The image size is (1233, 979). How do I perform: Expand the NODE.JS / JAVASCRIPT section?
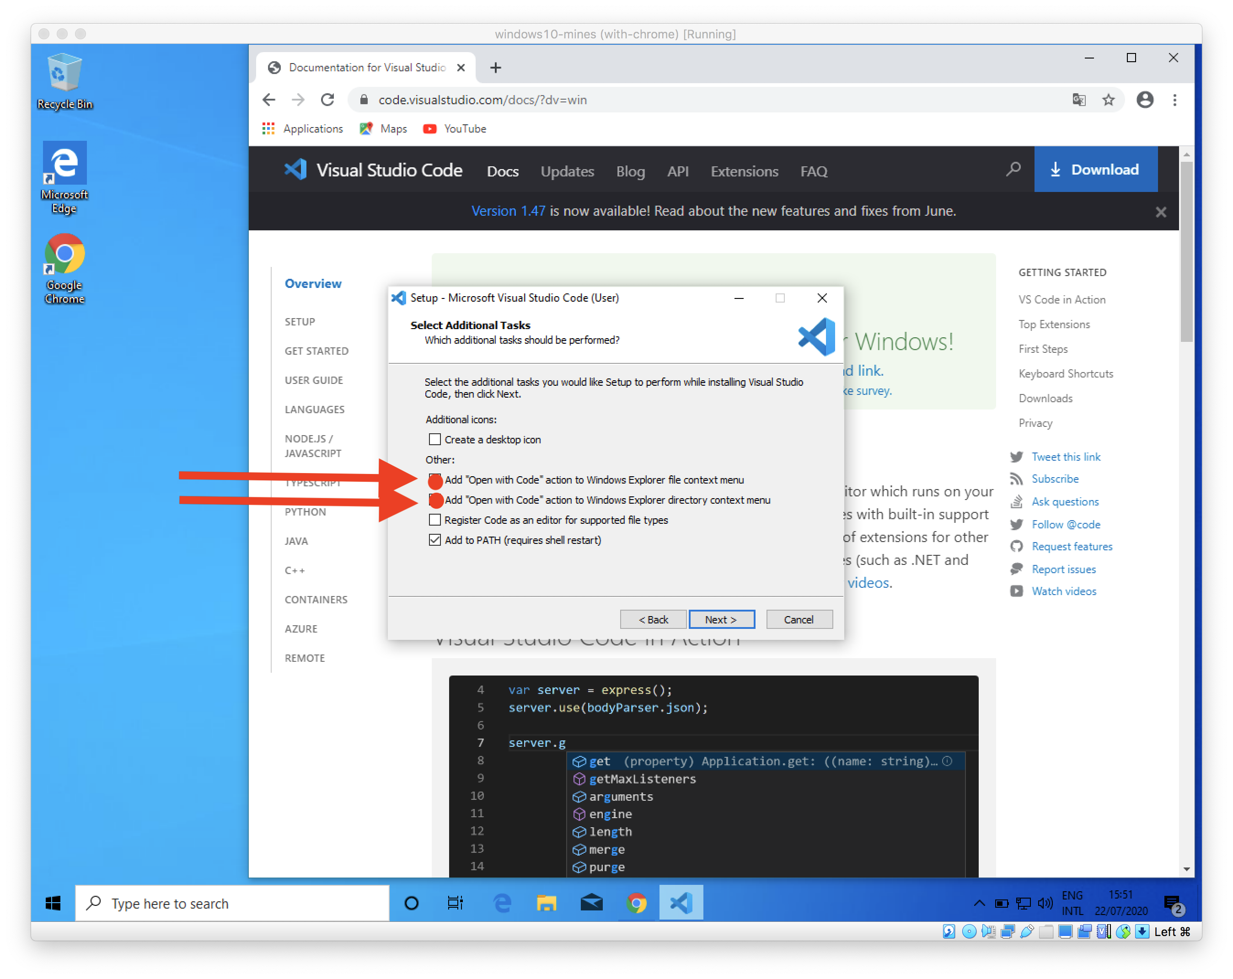tap(313, 446)
